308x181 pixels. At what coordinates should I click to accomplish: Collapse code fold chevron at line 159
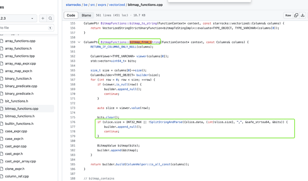click(79, 42)
